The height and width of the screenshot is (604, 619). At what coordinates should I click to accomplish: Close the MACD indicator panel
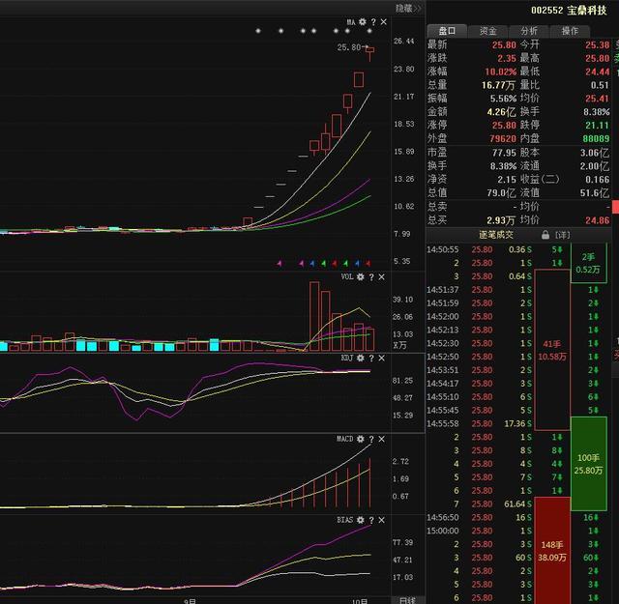(x=381, y=439)
